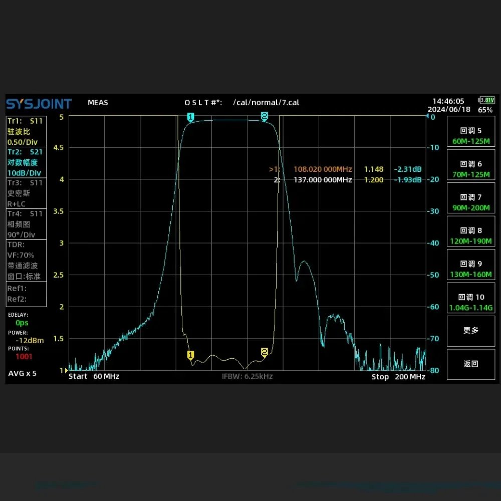Load the 回调 7 90M-200M preset
Image resolution: width=501 pixels, height=501 pixels.
click(470, 202)
